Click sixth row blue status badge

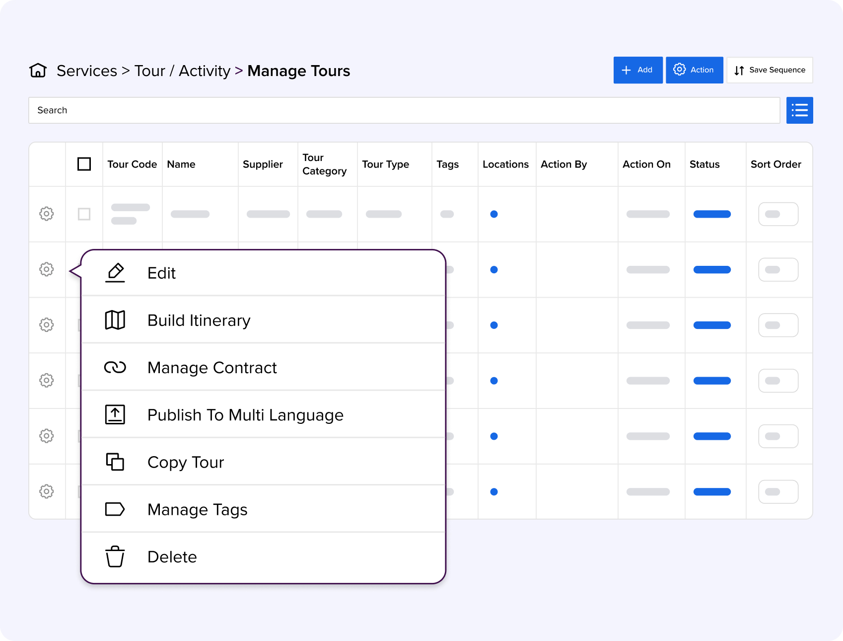click(712, 492)
